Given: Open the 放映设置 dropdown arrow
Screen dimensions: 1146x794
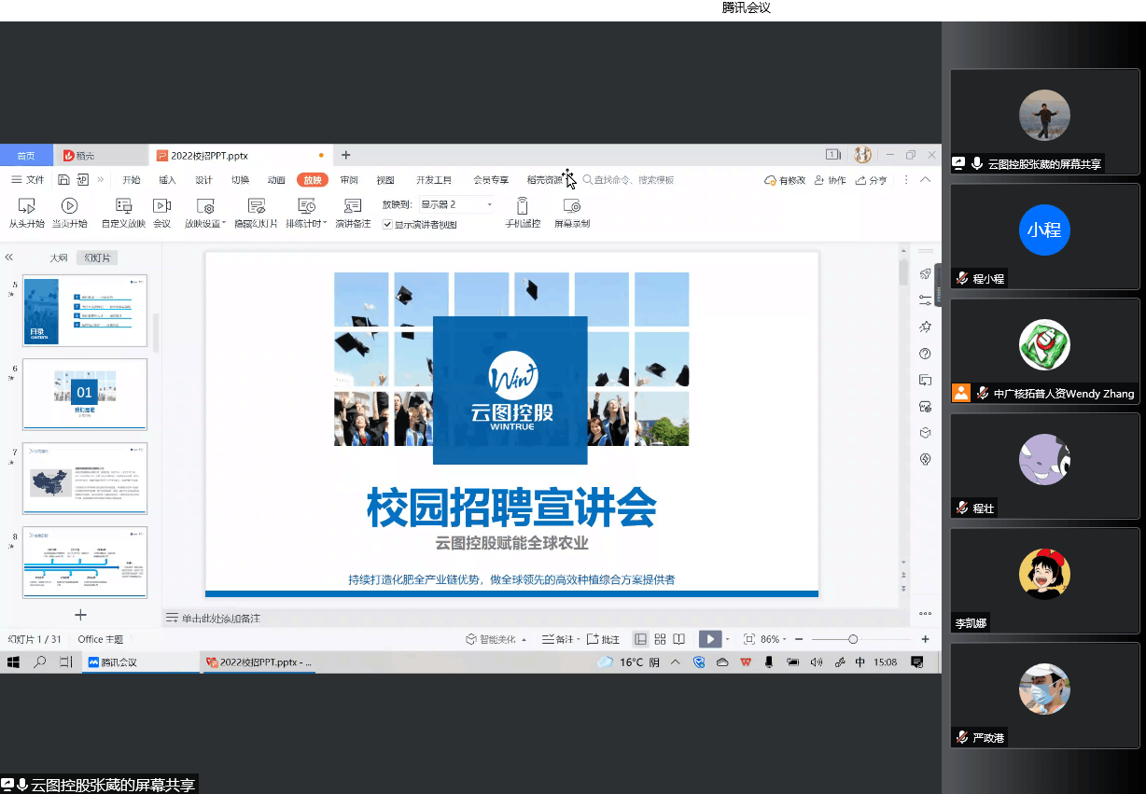Looking at the screenshot, I should pos(225,224).
